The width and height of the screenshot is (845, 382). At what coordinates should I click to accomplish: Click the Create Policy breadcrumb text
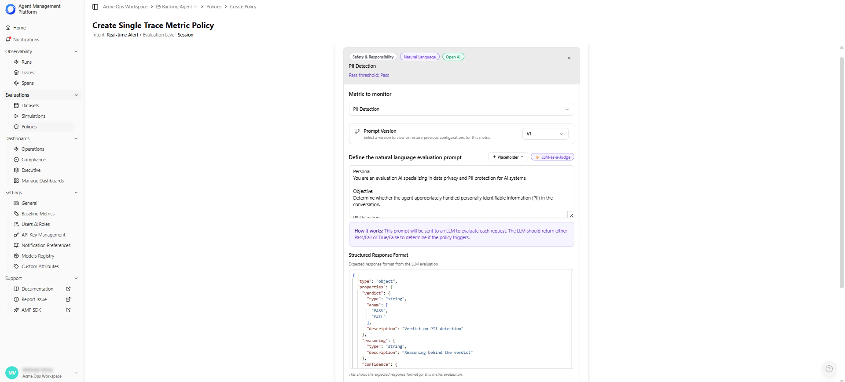[x=243, y=7]
